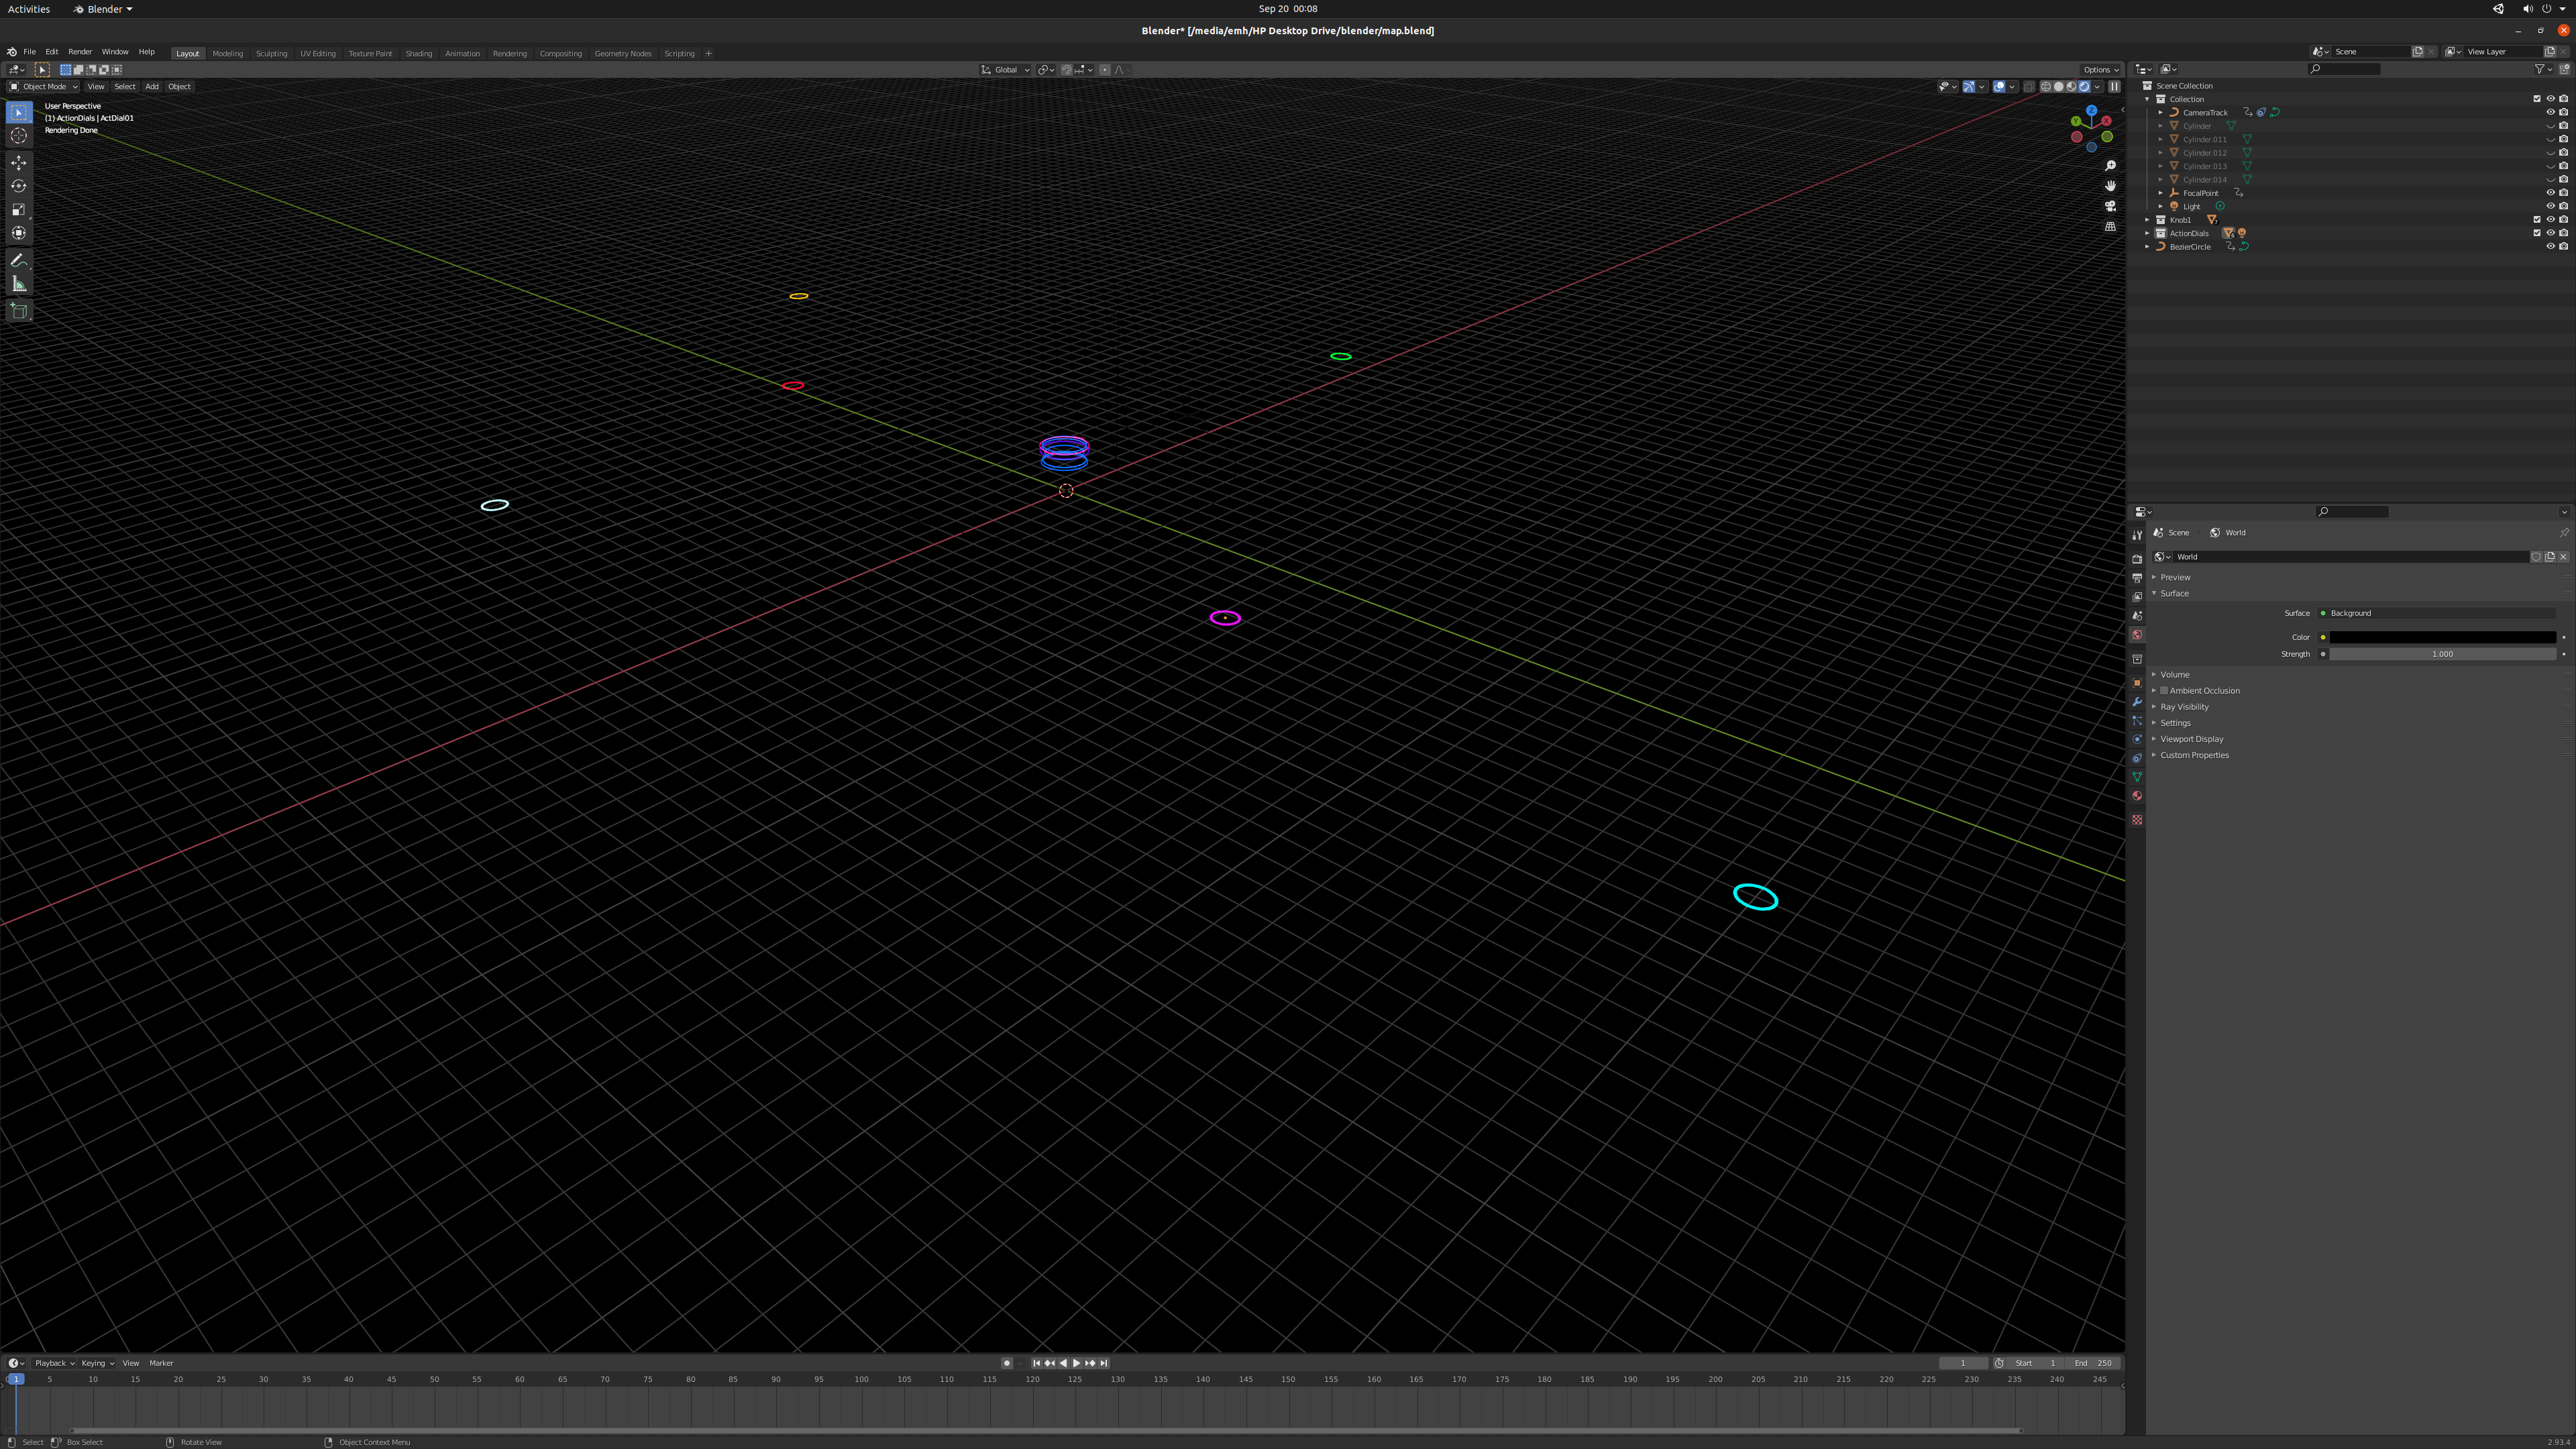The image size is (2576, 1449).
Task: Click the world Color swatch
Action: click(x=2443, y=637)
